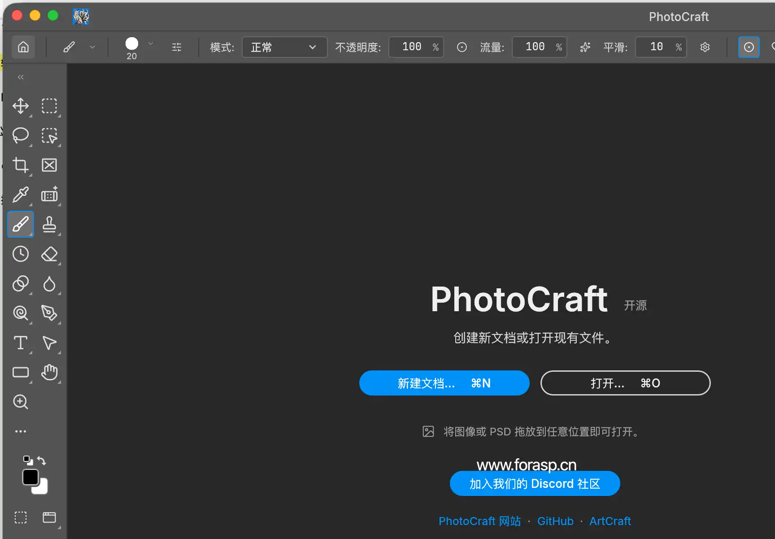Toggle the highlighted symmetry target button
The height and width of the screenshot is (539, 775).
pos(749,47)
